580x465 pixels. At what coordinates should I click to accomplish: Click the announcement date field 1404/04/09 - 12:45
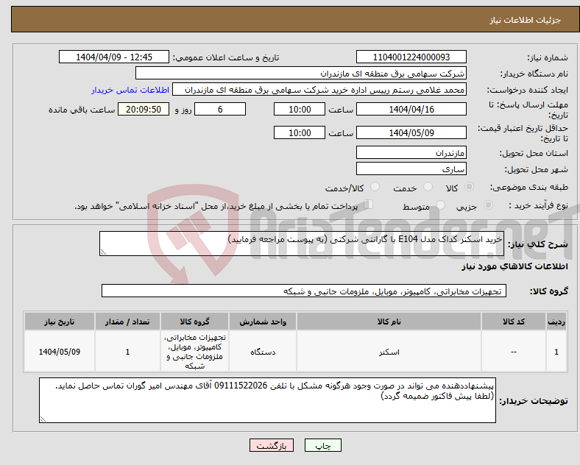coord(114,57)
